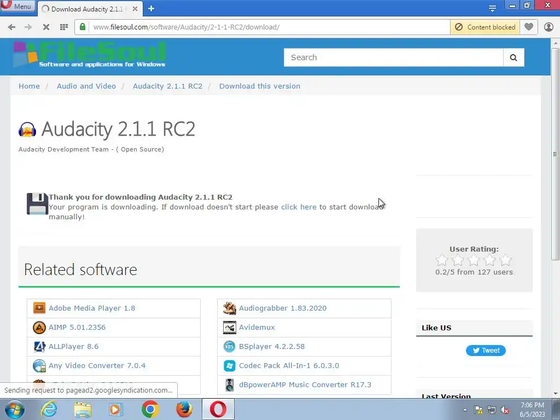The width and height of the screenshot is (560, 420).
Task: Launch Firefox from taskbar
Action: (184, 409)
